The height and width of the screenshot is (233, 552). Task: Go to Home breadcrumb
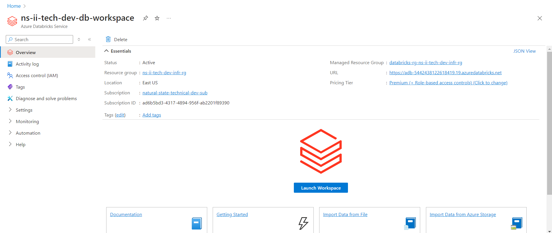14,6
